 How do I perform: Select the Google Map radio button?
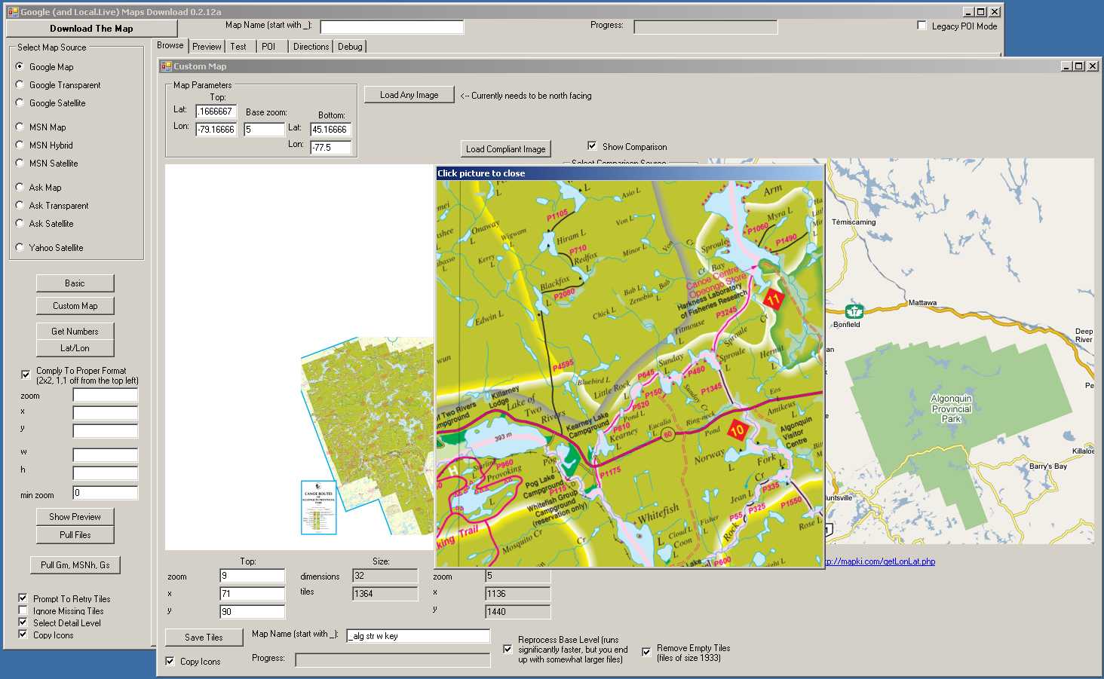pos(20,66)
